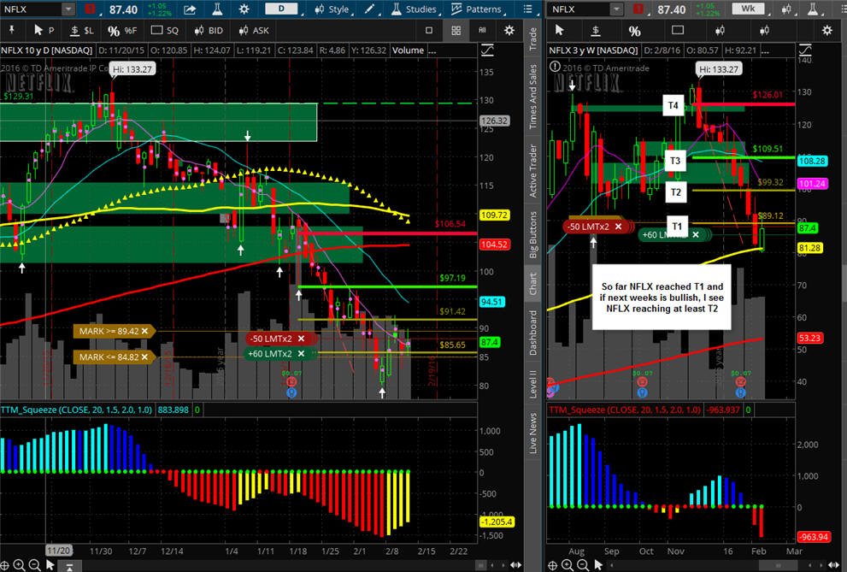Screen dimensions: 847x572
Task: Open the pencil drawing tools menu
Action: pyautogui.click(x=369, y=9)
